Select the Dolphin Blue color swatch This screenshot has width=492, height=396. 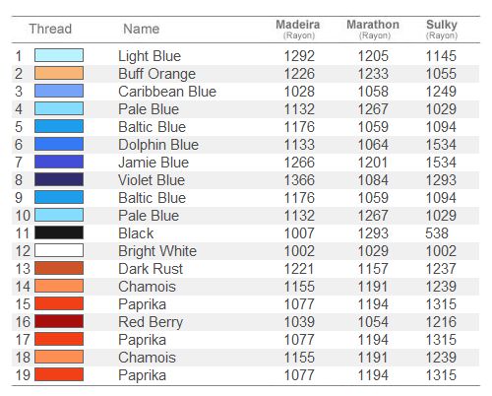pos(59,144)
